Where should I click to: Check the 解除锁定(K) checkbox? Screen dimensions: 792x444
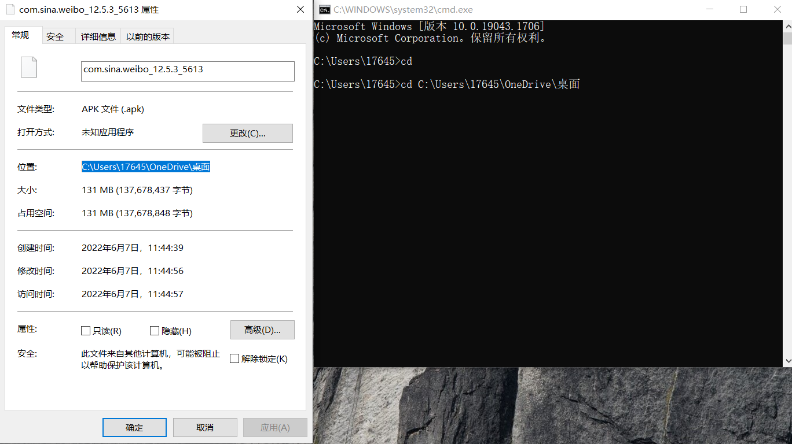[x=234, y=358]
